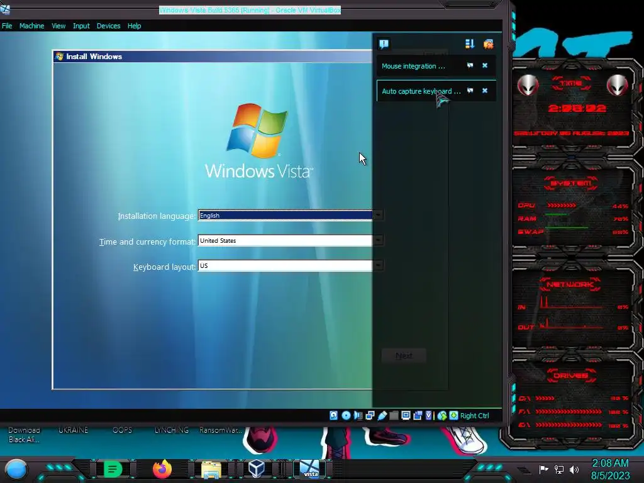
Task: Select the RansomWar... desktop item
Action: tap(221, 430)
